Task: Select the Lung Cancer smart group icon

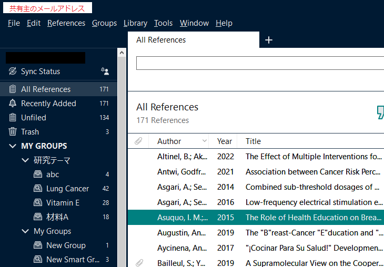Action: click(38, 189)
